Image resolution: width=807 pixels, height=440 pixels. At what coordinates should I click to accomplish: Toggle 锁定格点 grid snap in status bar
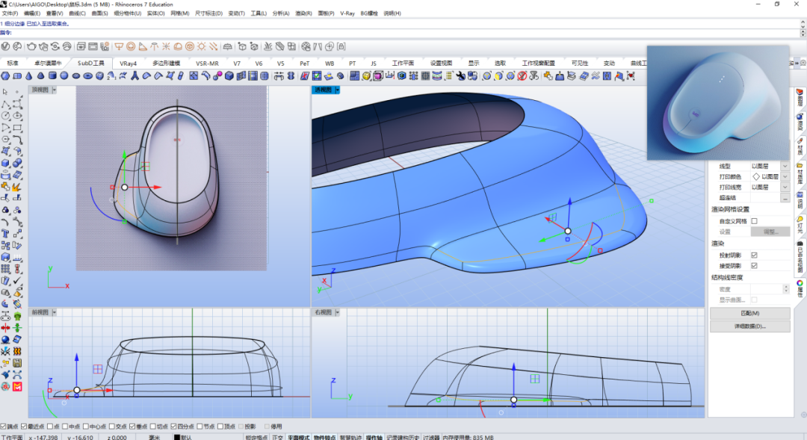click(x=256, y=437)
